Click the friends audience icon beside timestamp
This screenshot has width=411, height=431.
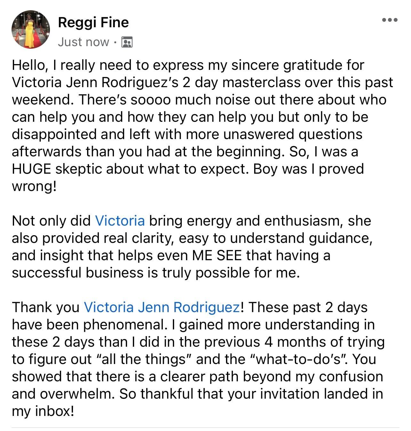pyautogui.click(x=127, y=42)
